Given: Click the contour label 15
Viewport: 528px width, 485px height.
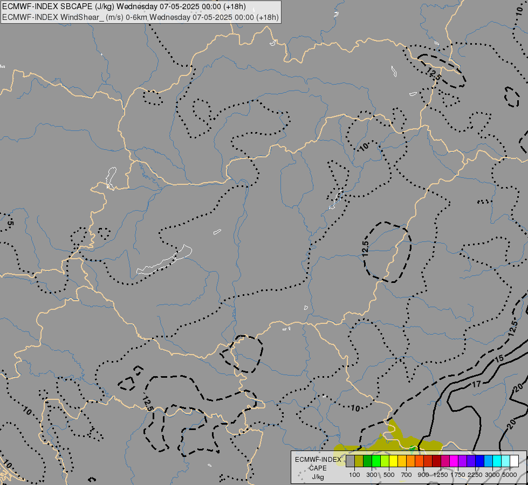Looking at the screenshot, I should pos(499,358).
